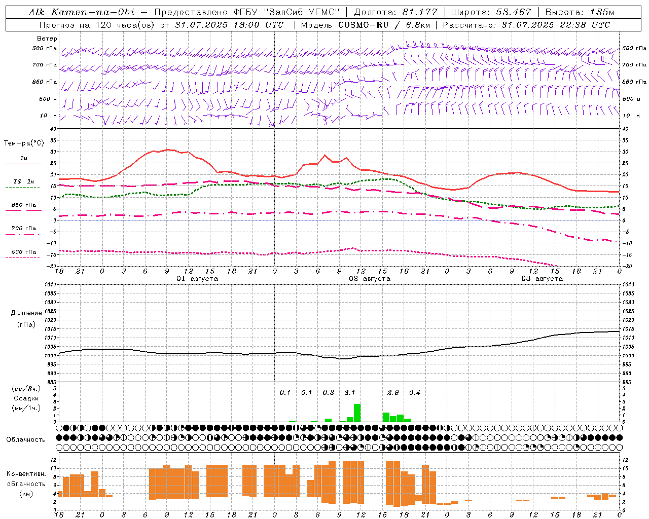Click the 03 августа date label
This screenshot has width=649, height=519.
point(542,279)
